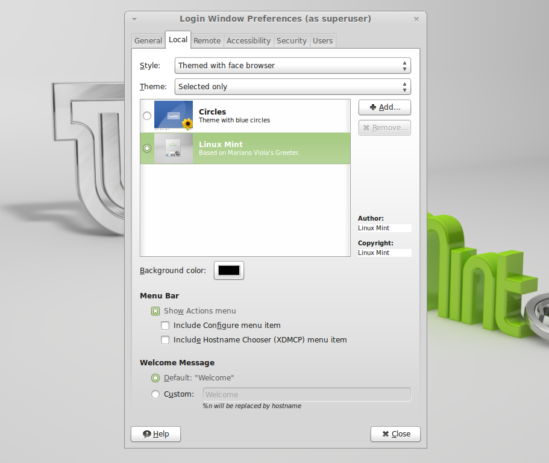The height and width of the screenshot is (463, 549).
Task: Select the Custom welcome message radio button
Action: pyautogui.click(x=155, y=394)
